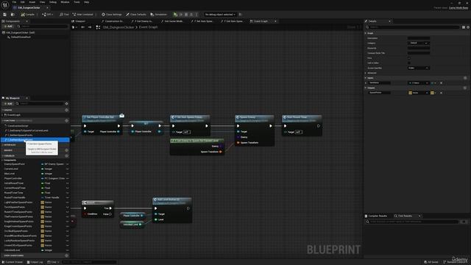
Task: Remove SpawnPoints output with X icon
Action: [442, 93]
